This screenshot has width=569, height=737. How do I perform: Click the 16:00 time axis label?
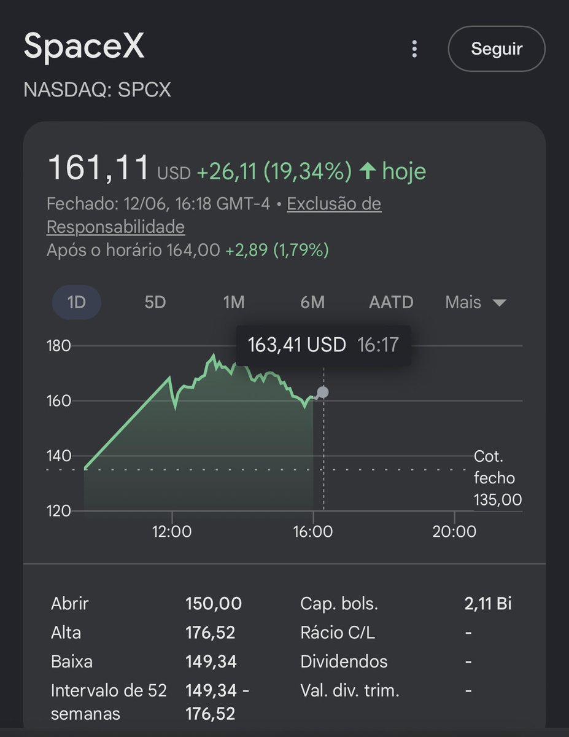(313, 531)
